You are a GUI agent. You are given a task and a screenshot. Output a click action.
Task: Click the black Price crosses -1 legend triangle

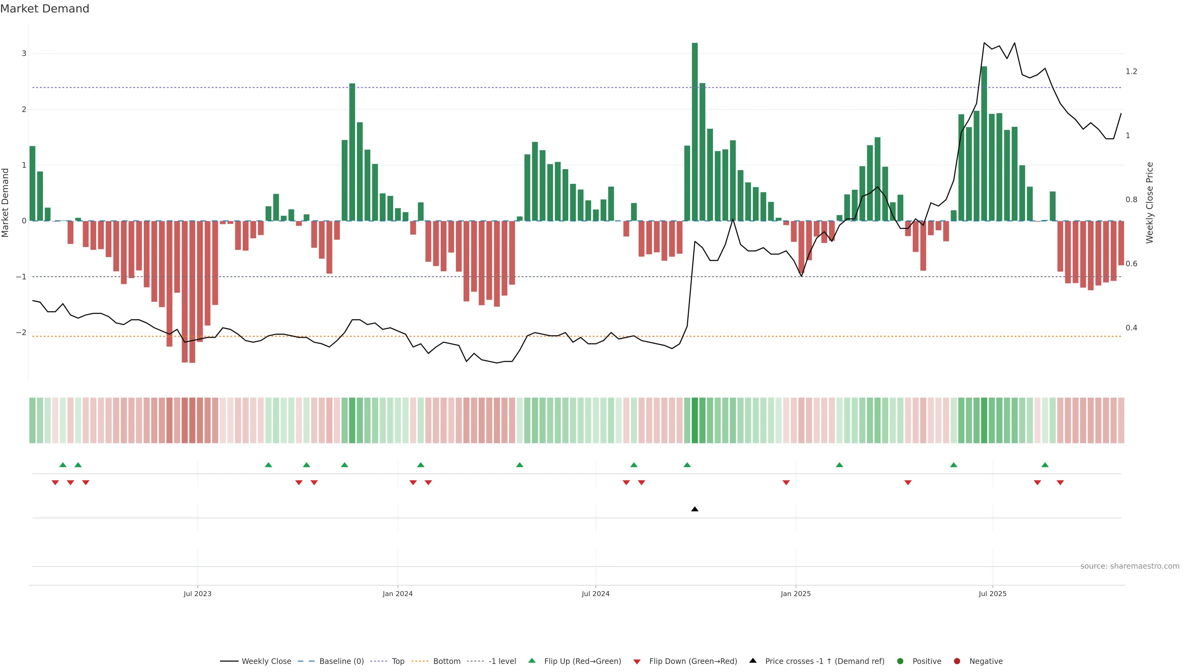coord(753,661)
